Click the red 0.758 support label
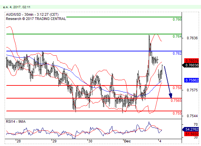The height and width of the screenshot is (146, 201). pos(177,88)
